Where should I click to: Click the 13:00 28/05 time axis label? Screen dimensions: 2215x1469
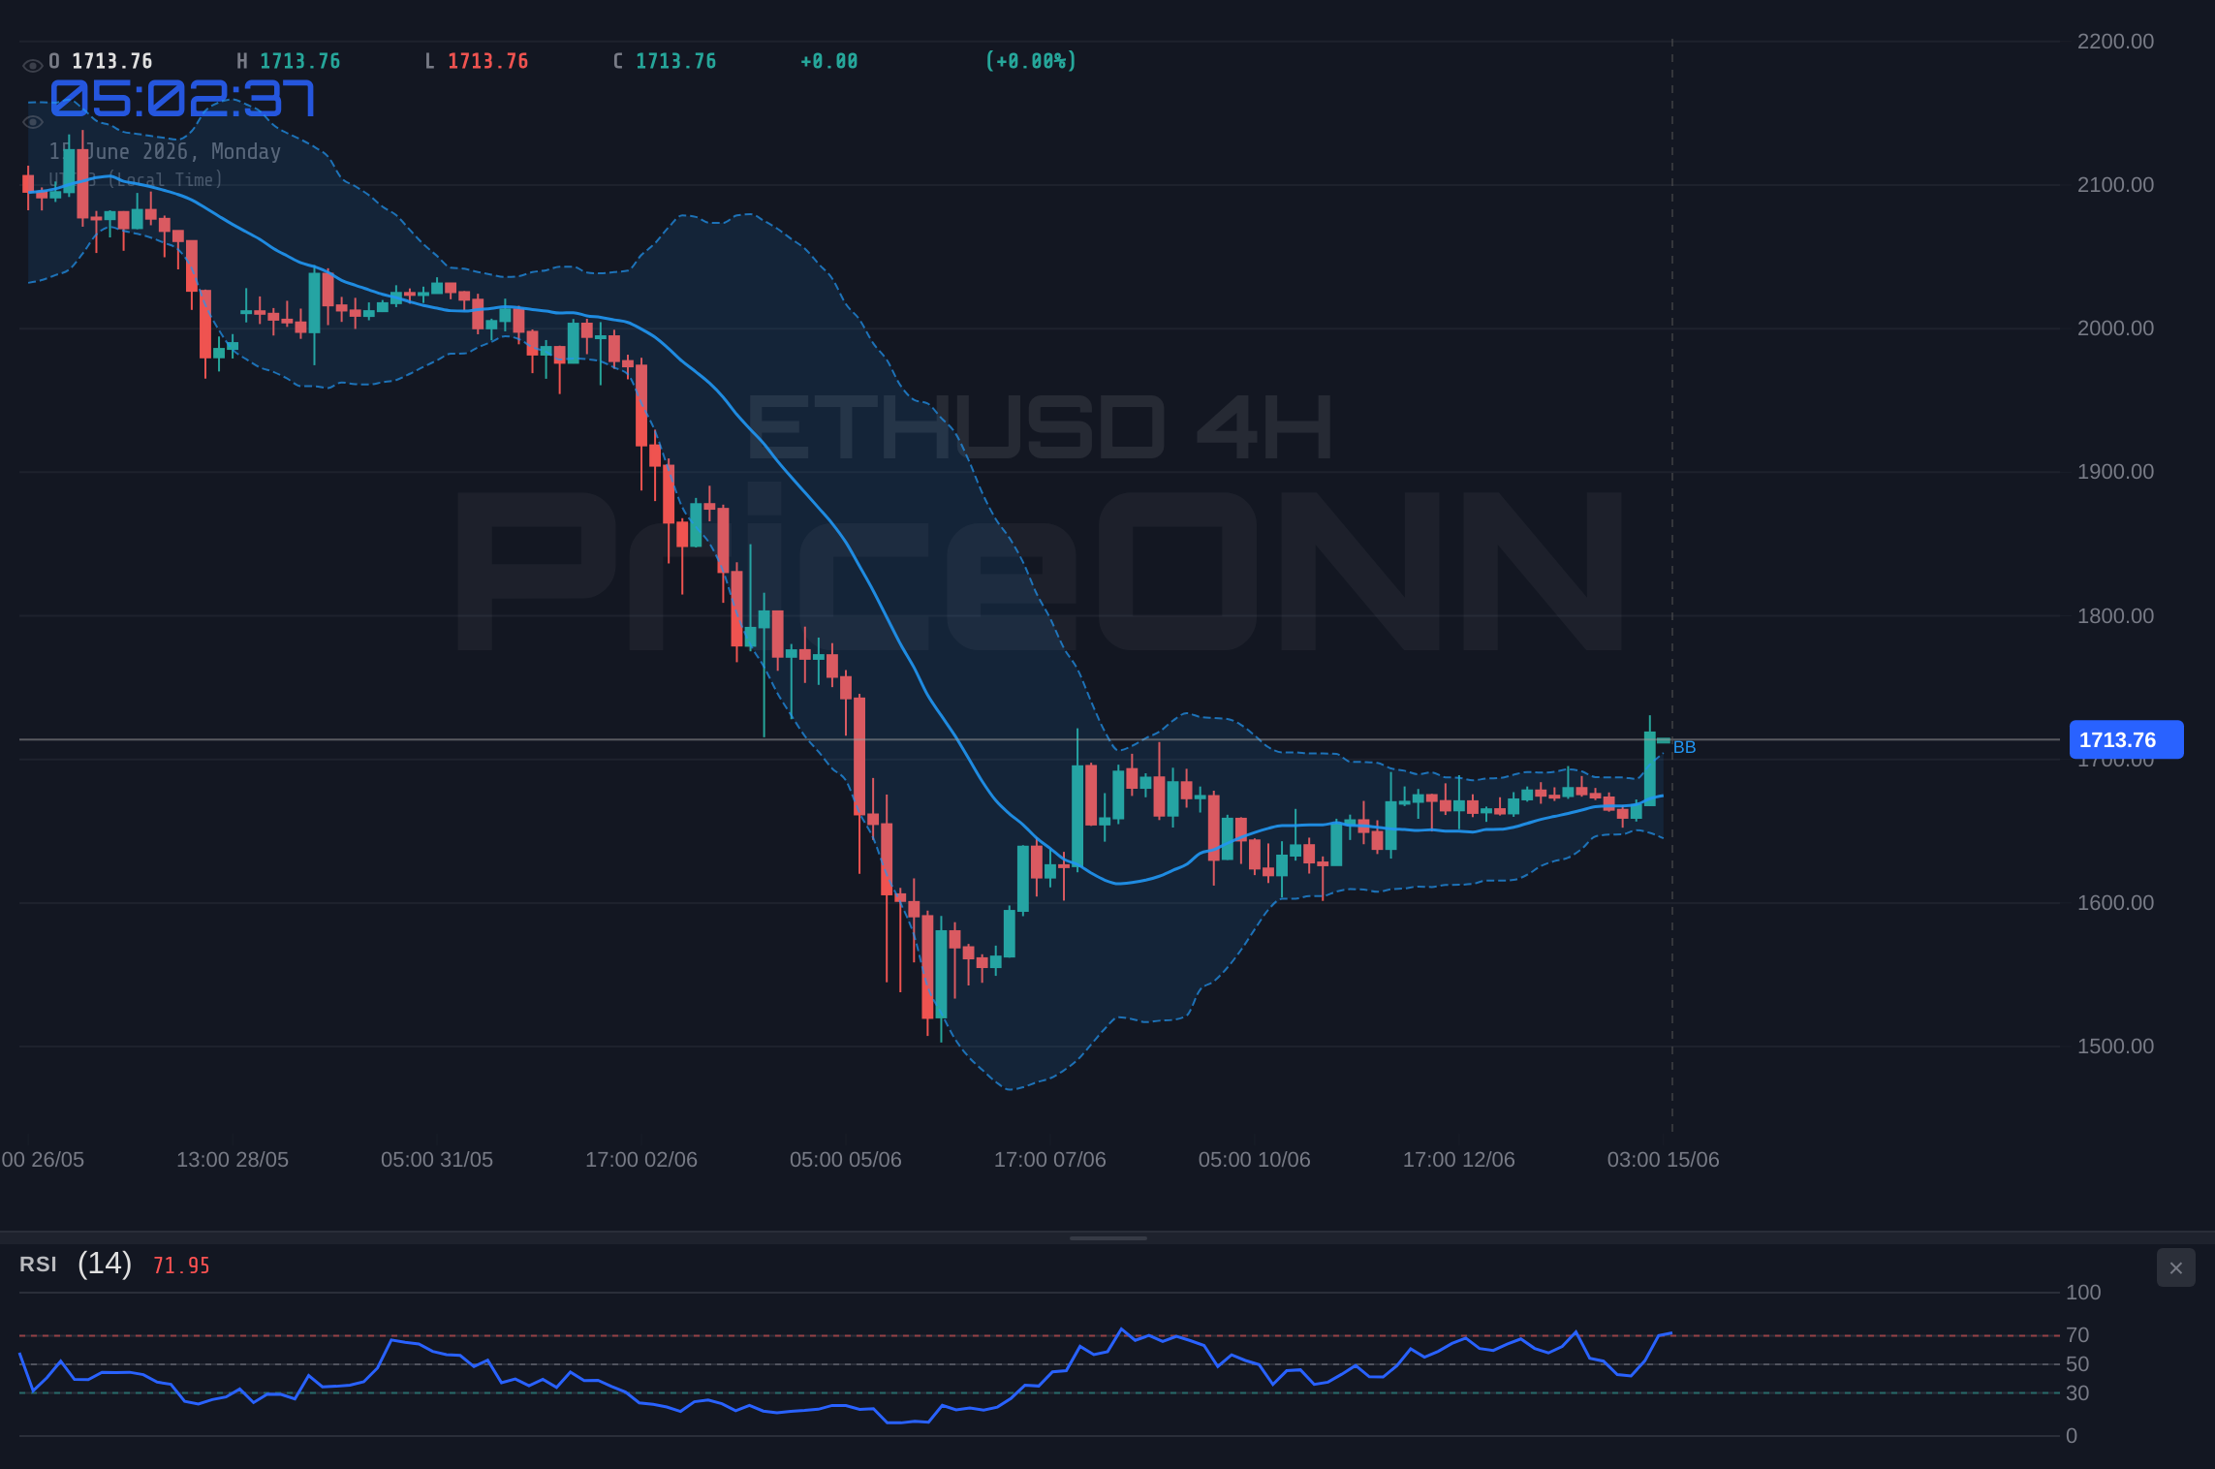233,1159
